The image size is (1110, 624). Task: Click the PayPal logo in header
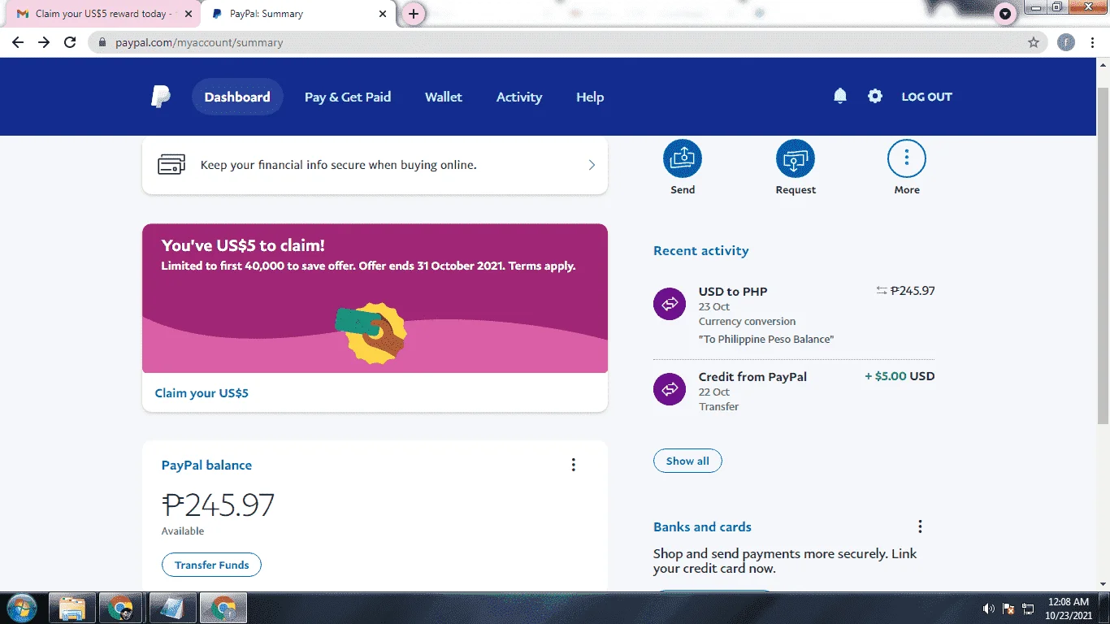(x=161, y=97)
